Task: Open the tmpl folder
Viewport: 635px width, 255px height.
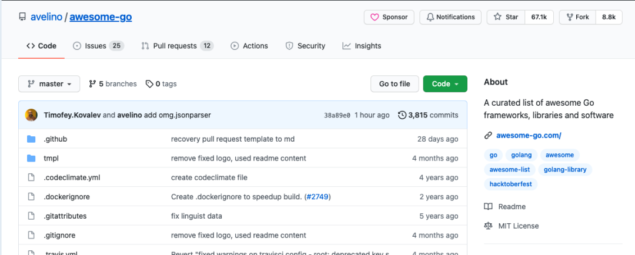Action: pyautogui.click(x=51, y=158)
